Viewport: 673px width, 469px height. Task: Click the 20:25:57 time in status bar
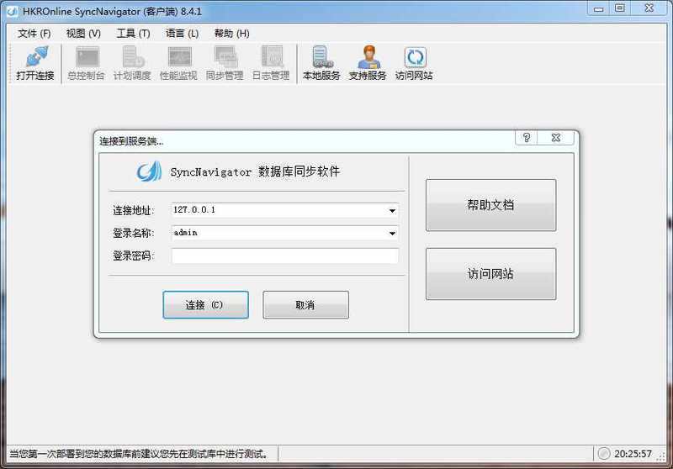(x=633, y=454)
